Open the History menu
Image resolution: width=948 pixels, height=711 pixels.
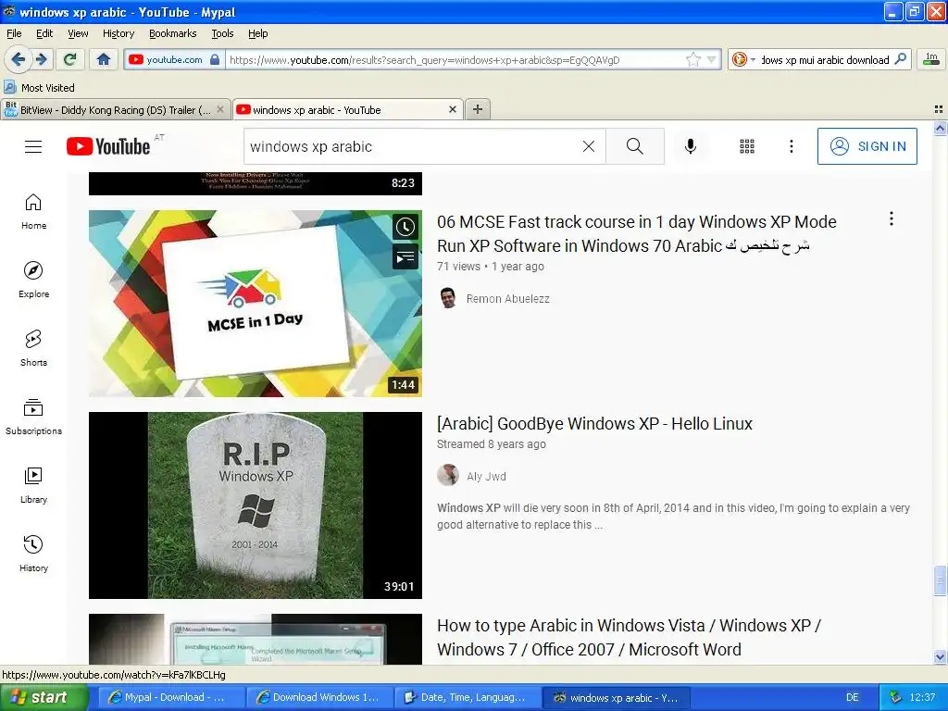(x=118, y=33)
